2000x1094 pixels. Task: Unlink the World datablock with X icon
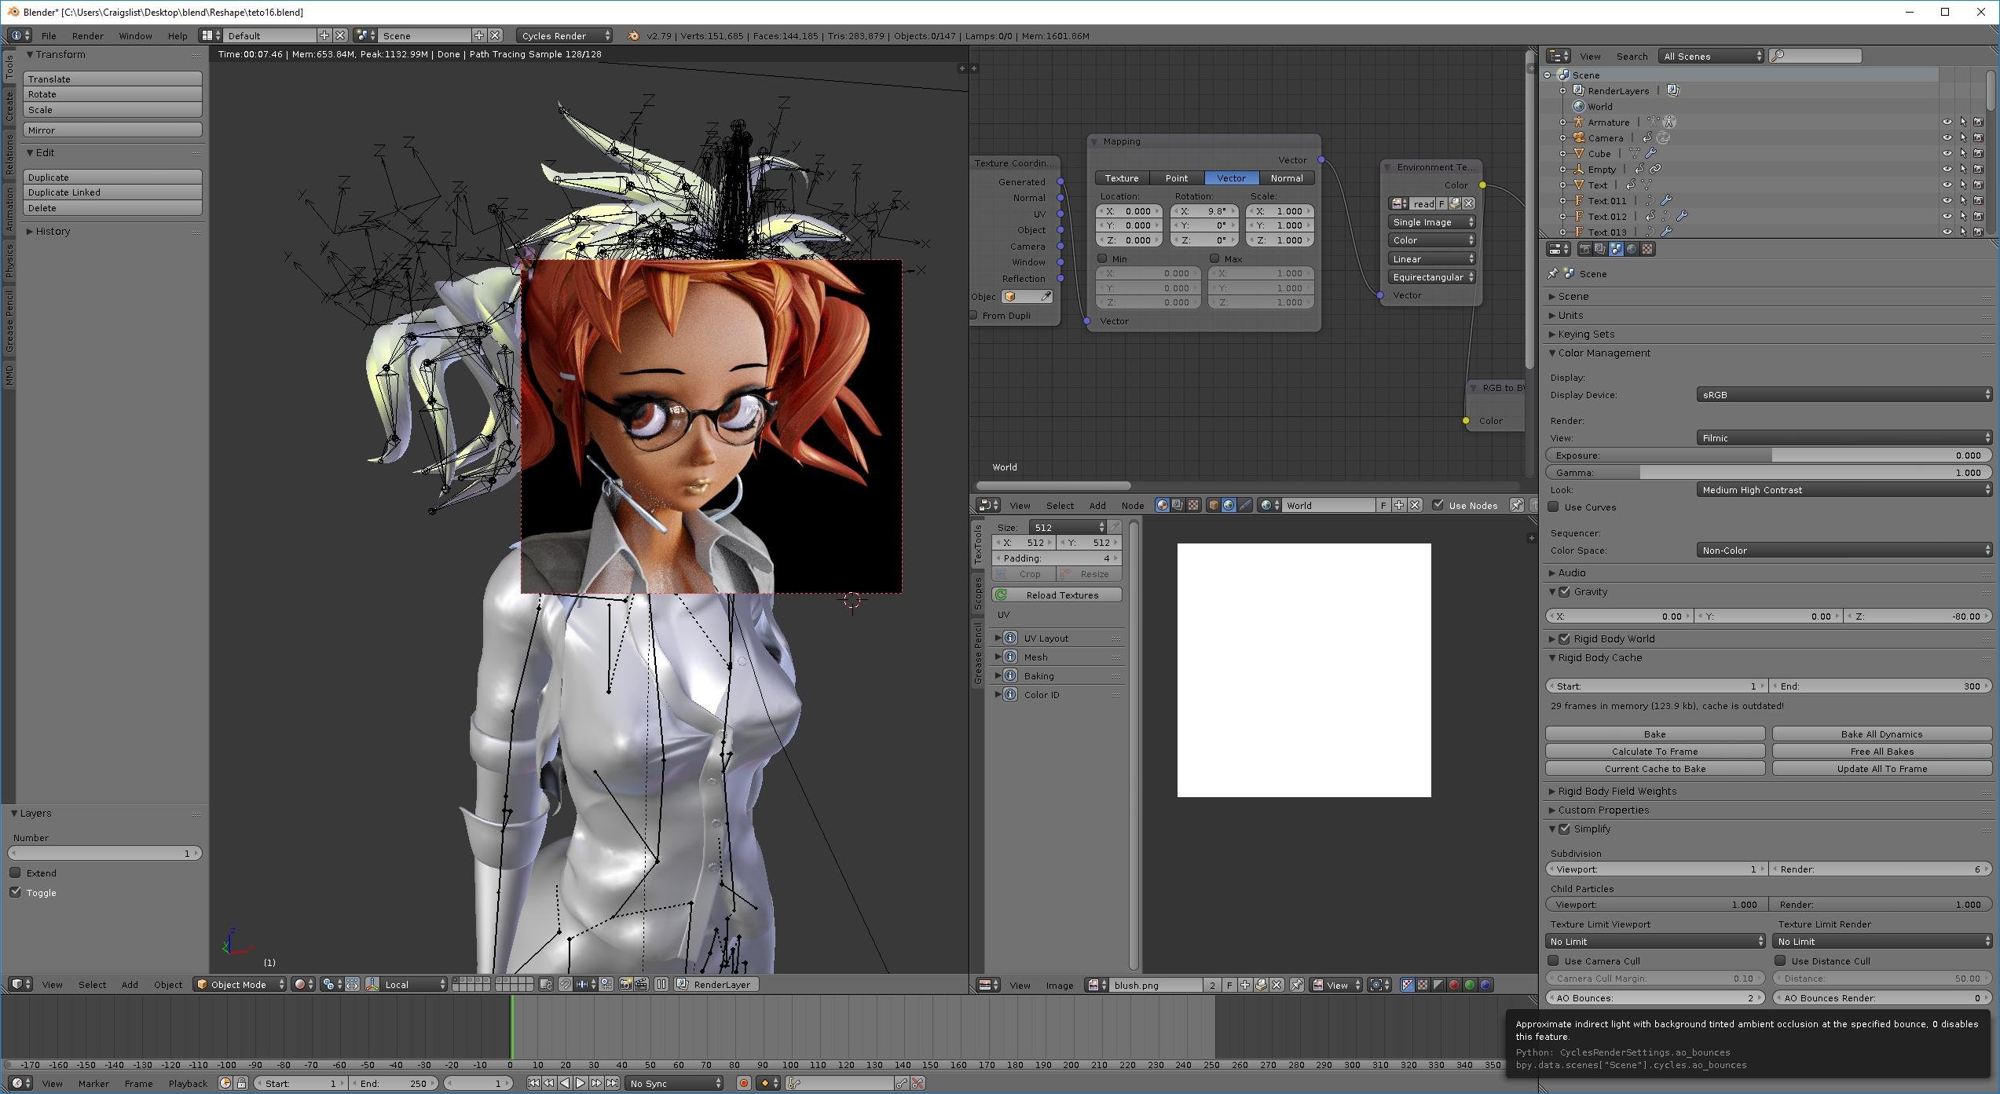click(1415, 505)
